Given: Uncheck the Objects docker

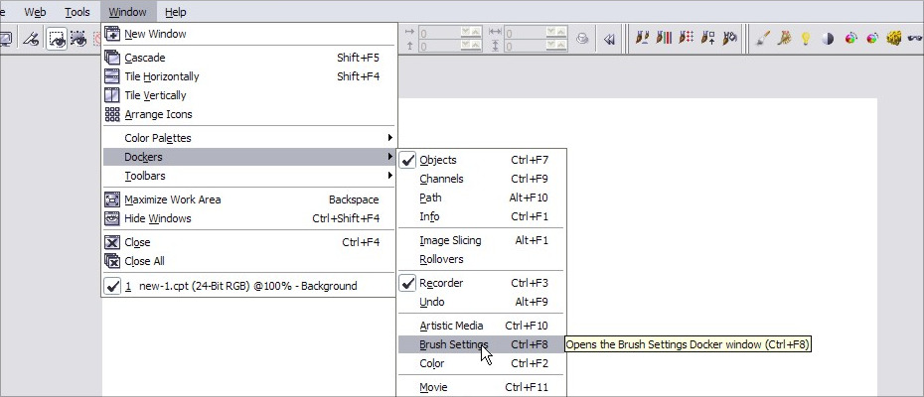Looking at the screenshot, I should [438, 160].
